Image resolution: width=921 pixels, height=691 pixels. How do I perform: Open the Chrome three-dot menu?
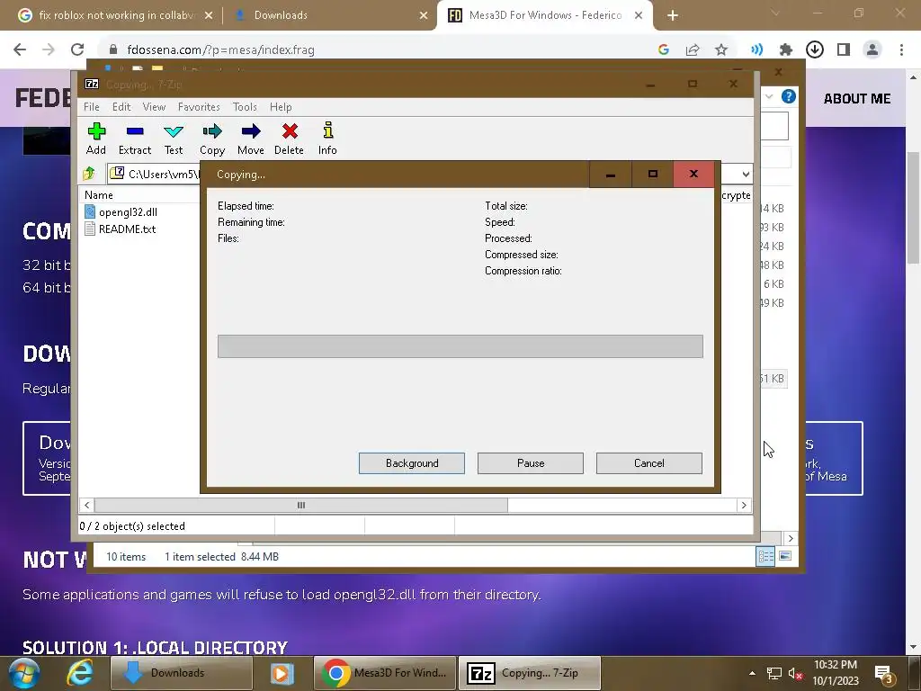click(x=901, y=50)
